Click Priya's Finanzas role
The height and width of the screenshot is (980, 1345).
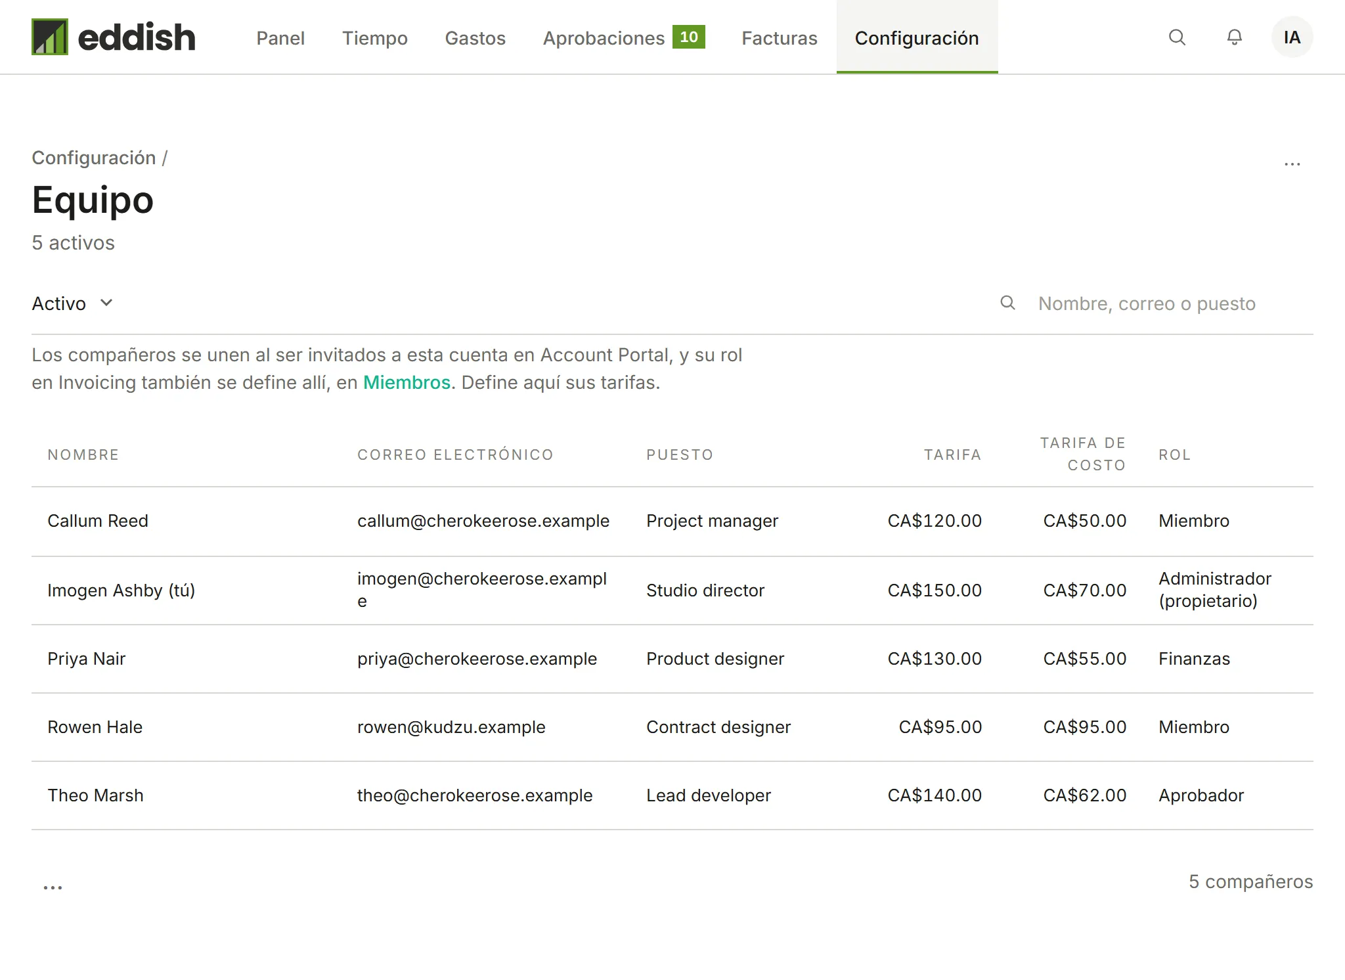click(1194, 659)
